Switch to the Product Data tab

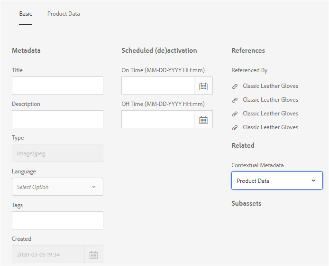click(x=64, y=14)
